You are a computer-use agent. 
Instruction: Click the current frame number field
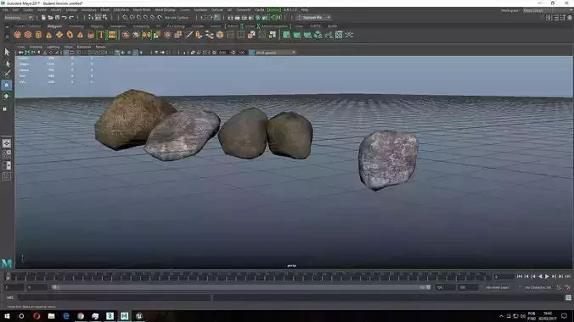click(x=504, y=277)
